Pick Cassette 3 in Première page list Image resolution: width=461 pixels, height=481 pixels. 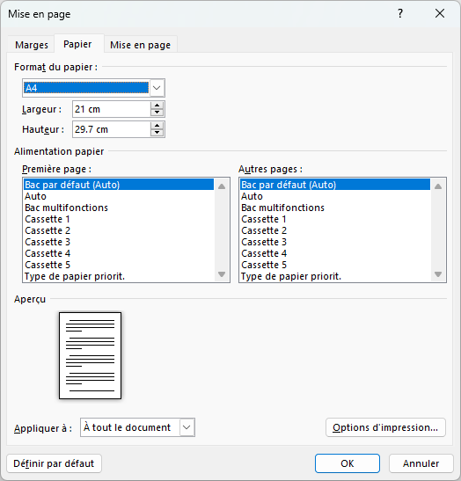tap(119, 242)
